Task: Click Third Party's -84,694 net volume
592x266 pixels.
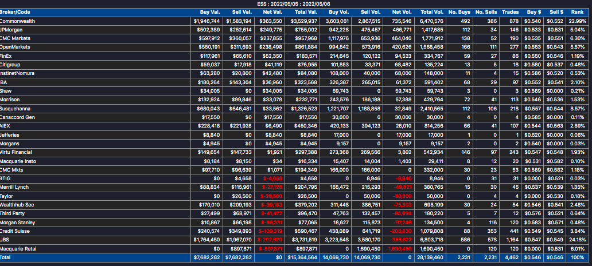Action: point(402,213)
